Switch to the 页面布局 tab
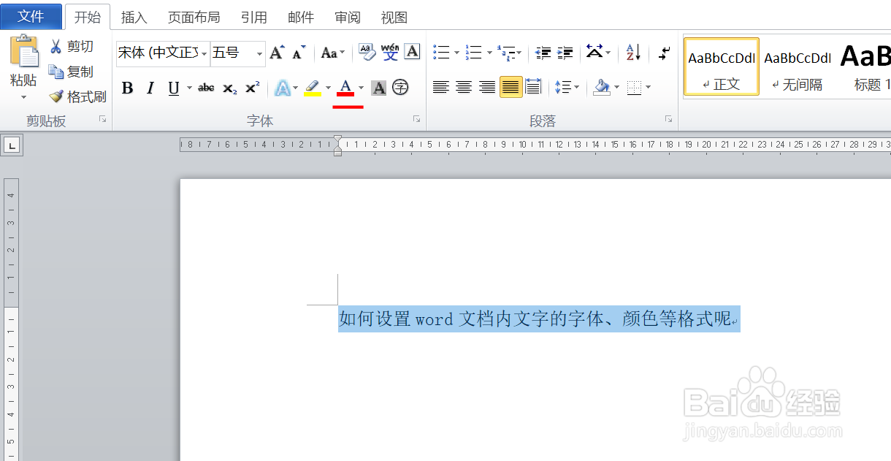 point(194,17)
